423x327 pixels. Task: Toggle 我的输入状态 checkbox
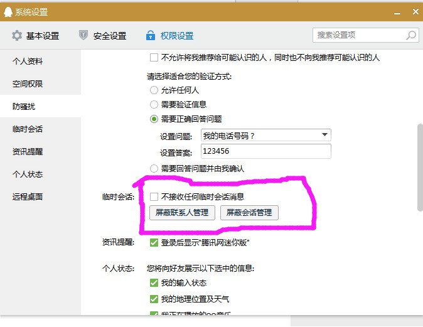[x=154, y=282]
